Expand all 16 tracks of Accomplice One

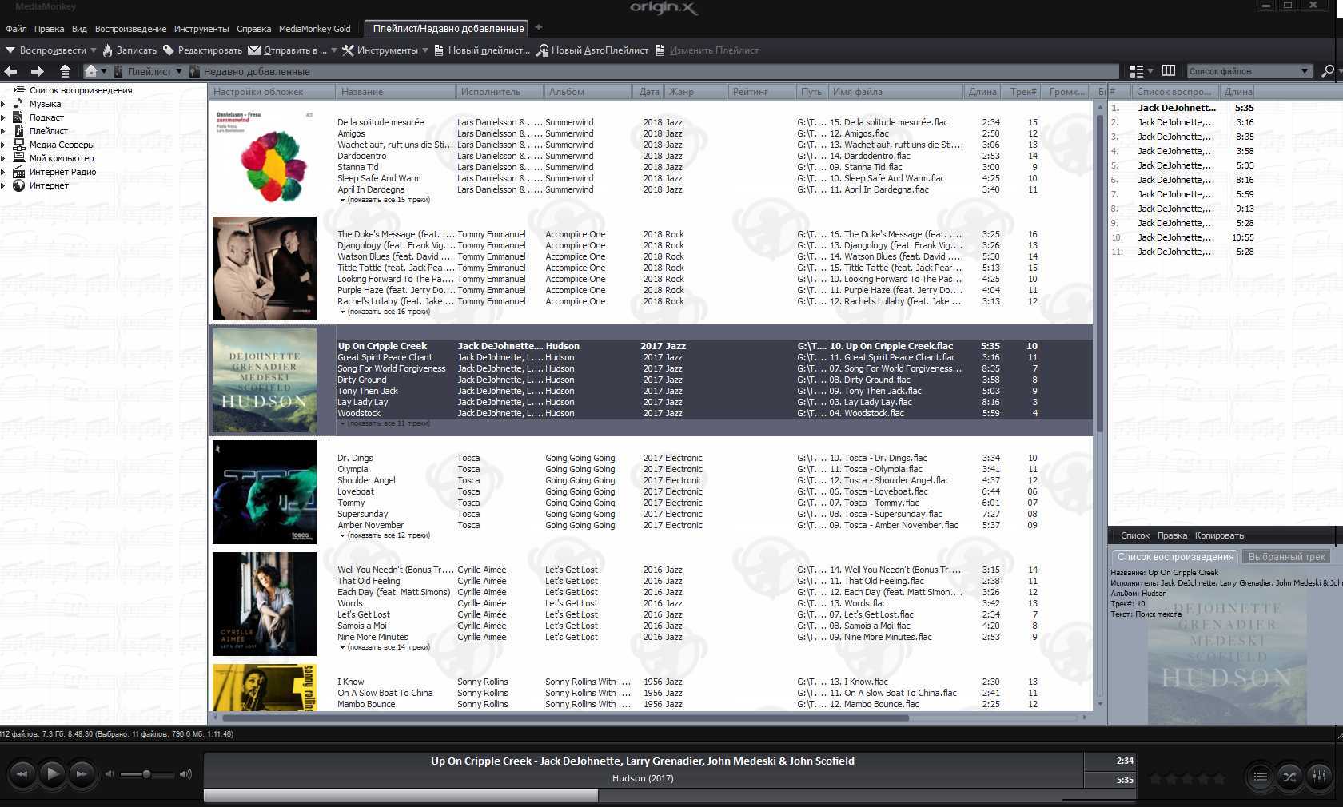click(x=385, y=312)
